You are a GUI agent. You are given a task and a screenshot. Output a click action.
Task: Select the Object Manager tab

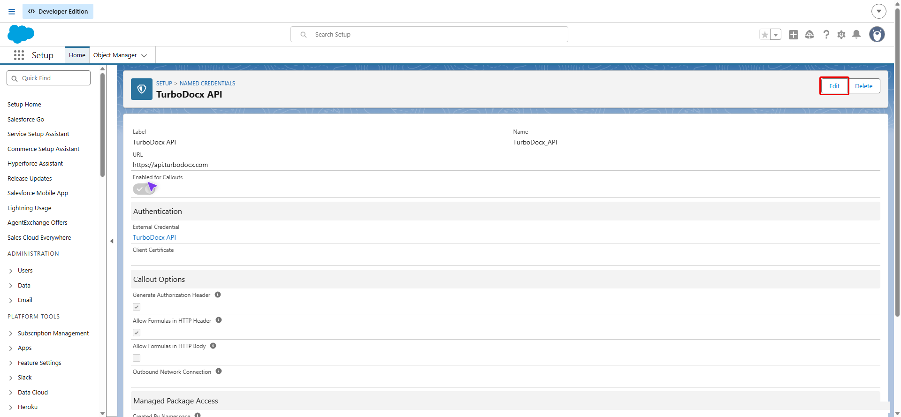pyautogui.click(x=115, y=55)
